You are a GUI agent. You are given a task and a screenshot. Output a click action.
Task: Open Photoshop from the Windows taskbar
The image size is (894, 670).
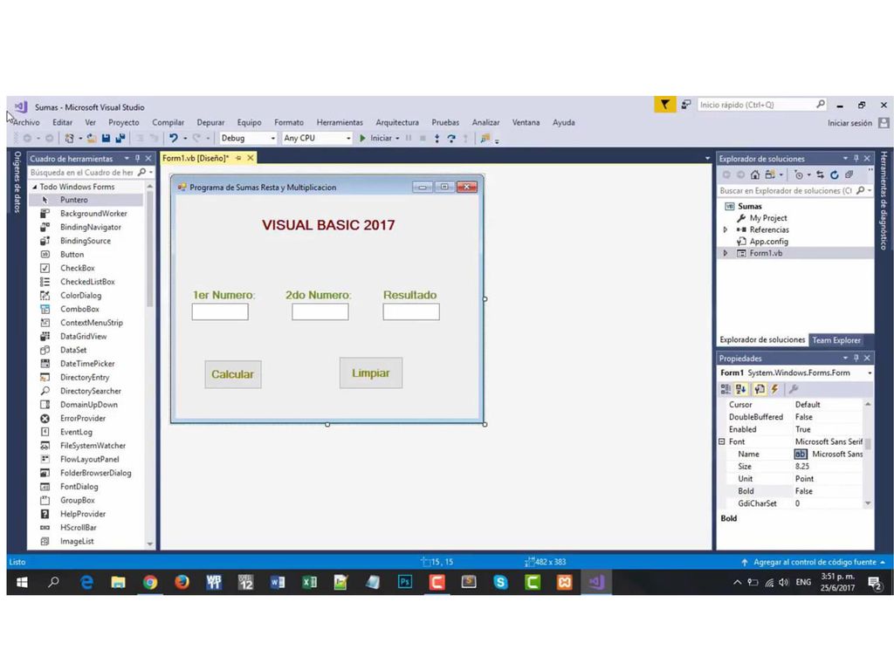pyautogui.click(x=405, y=582)
